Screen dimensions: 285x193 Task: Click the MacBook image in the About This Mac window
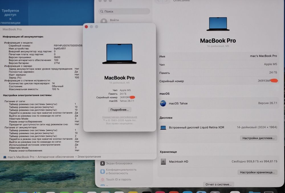click(x=119, y=54)
